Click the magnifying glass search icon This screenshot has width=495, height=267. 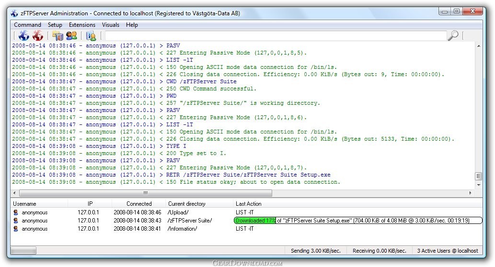(x=453, y=35)
